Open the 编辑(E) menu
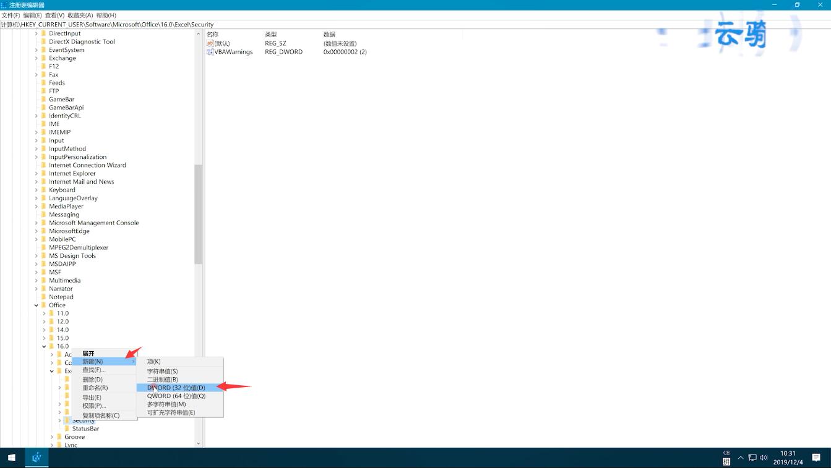 click(33, 15)
